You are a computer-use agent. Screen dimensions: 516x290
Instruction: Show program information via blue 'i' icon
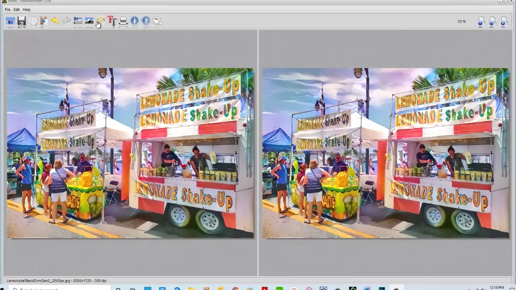[x=135, y=21]
